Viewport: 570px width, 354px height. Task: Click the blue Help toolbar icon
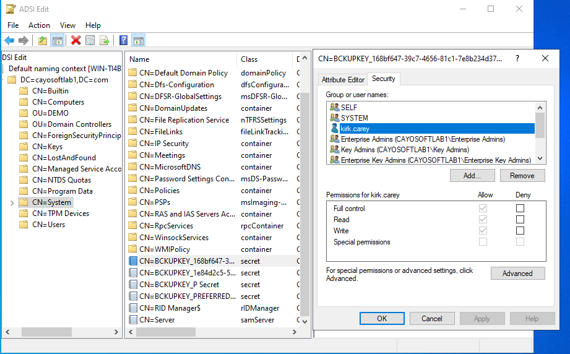pos(124,41)
